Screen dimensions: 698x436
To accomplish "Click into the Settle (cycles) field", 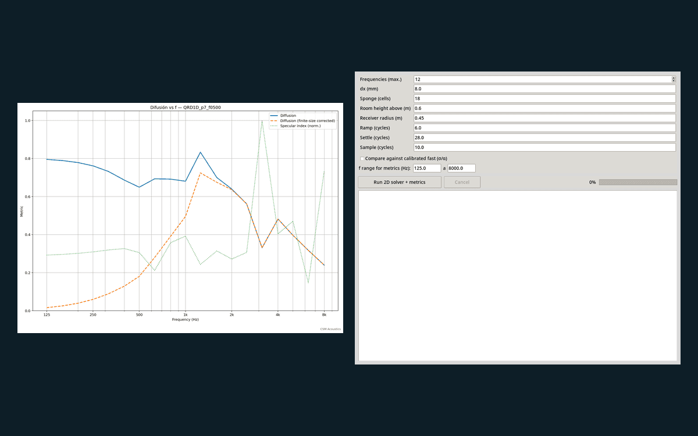I will (x=544, y=138).
